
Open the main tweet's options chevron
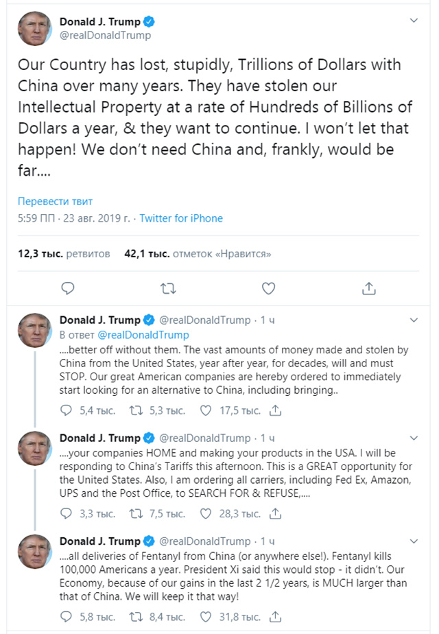(x=414, y=21)
